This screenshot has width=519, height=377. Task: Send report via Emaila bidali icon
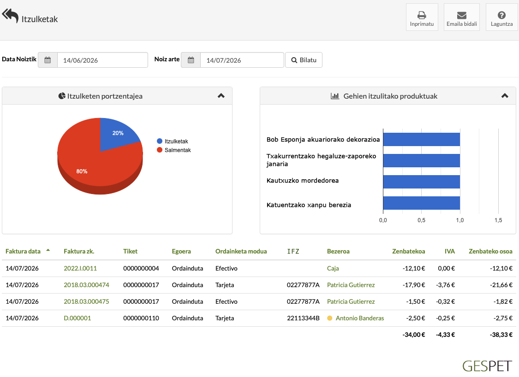click(x=461, y=15)
